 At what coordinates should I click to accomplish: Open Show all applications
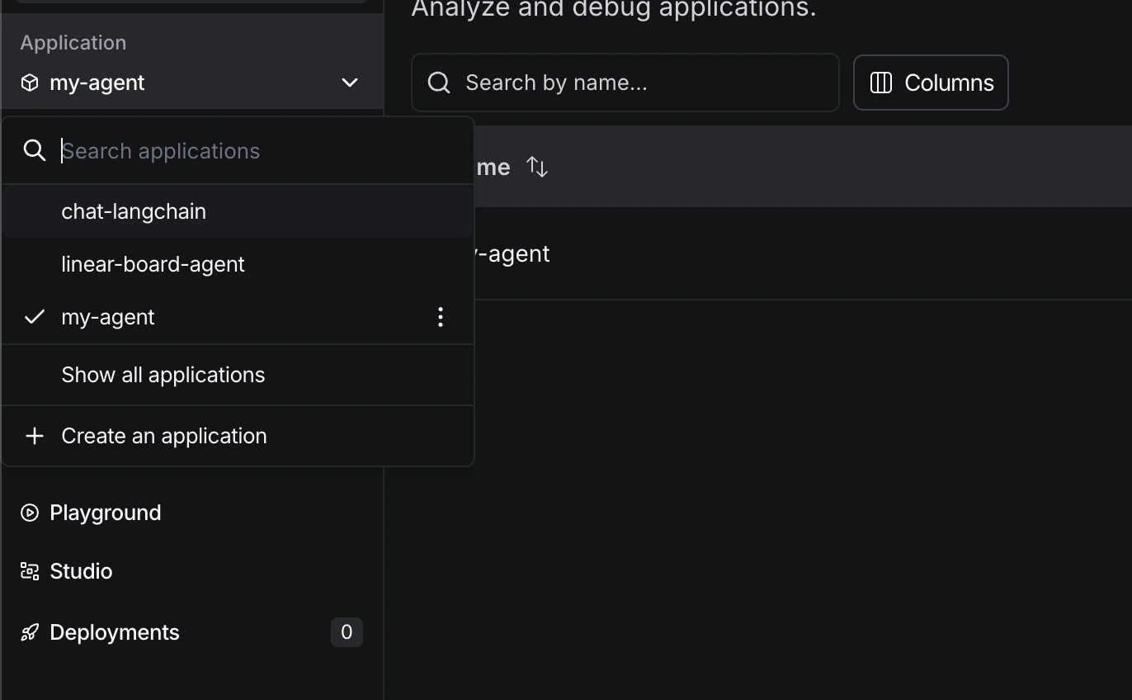[x=163, y=375]
